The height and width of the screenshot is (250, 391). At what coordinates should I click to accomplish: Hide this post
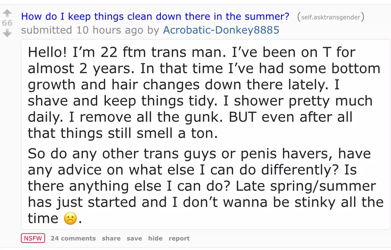point(155,238)
